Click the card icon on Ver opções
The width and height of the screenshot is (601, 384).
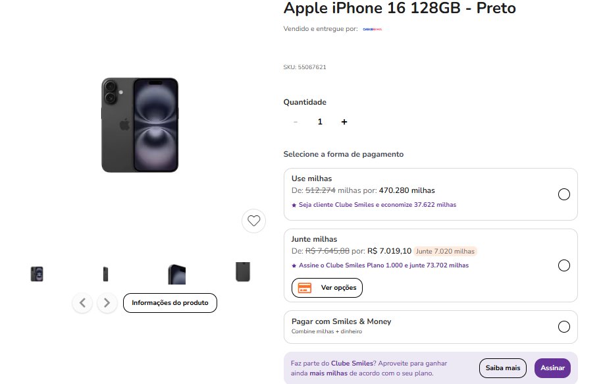click(x=305, y=288)
